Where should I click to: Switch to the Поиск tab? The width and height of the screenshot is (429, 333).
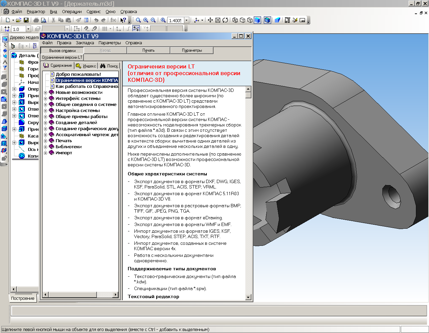pos(109,66)
